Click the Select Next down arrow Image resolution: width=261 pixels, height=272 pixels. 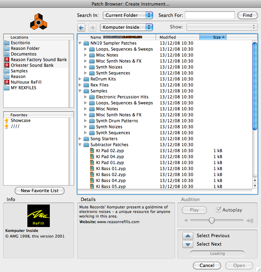point(188,244)
